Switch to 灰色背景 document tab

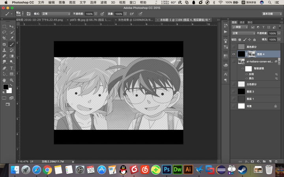tap(135, 20)
